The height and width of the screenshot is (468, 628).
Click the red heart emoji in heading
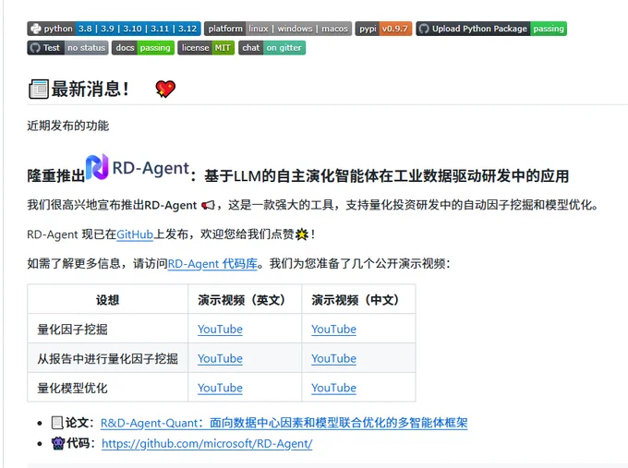pos(165,89)
